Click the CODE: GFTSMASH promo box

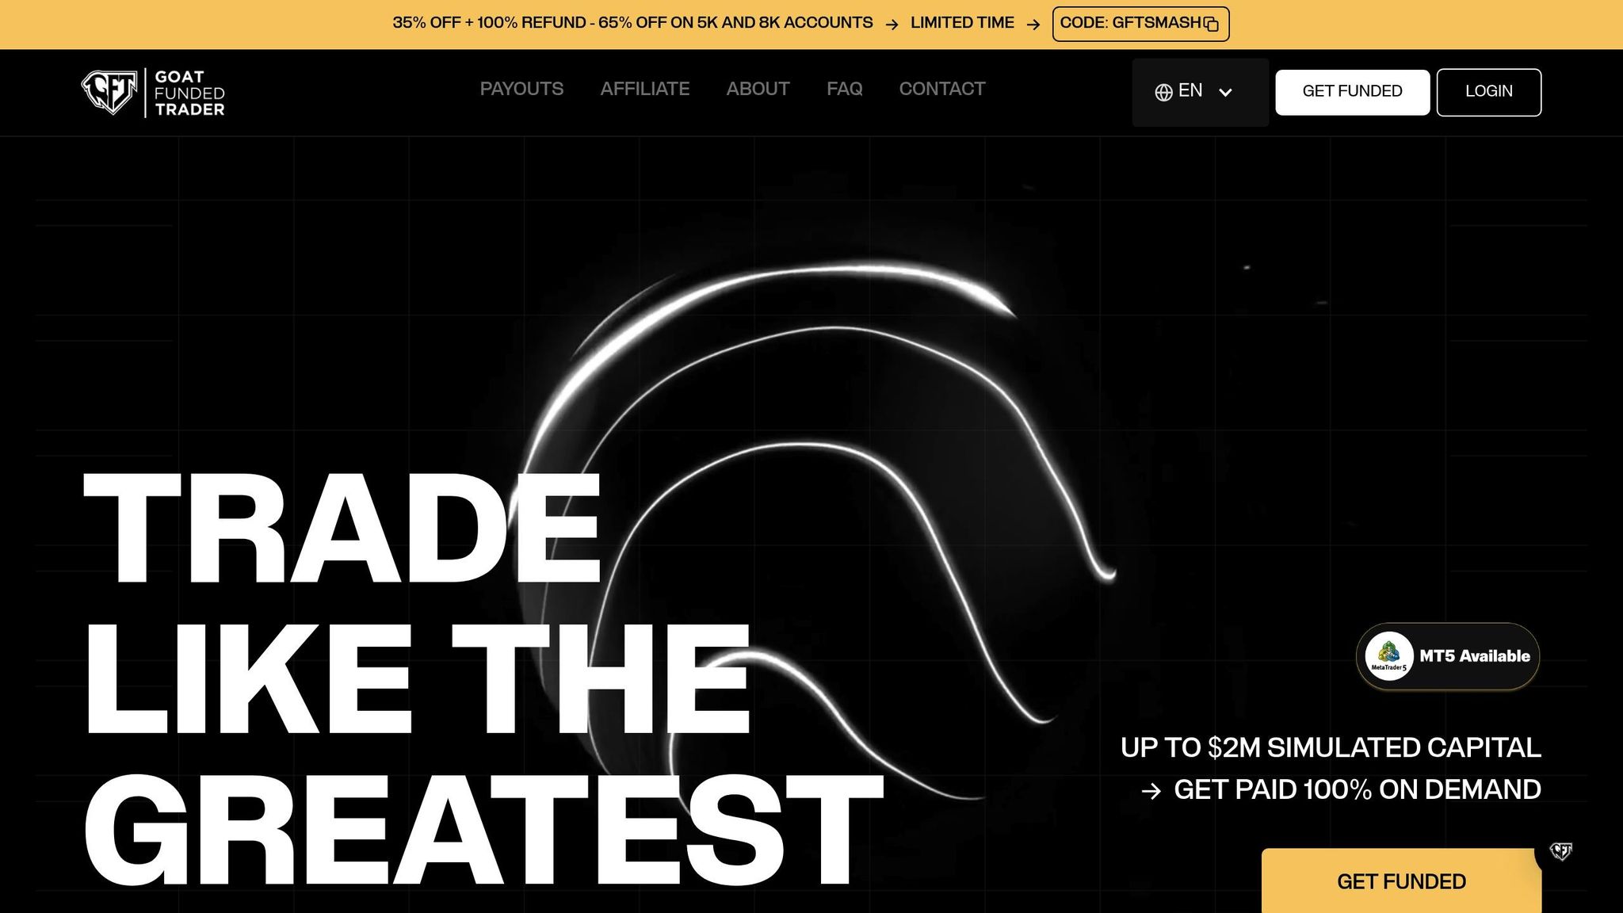pos(1130,24)
